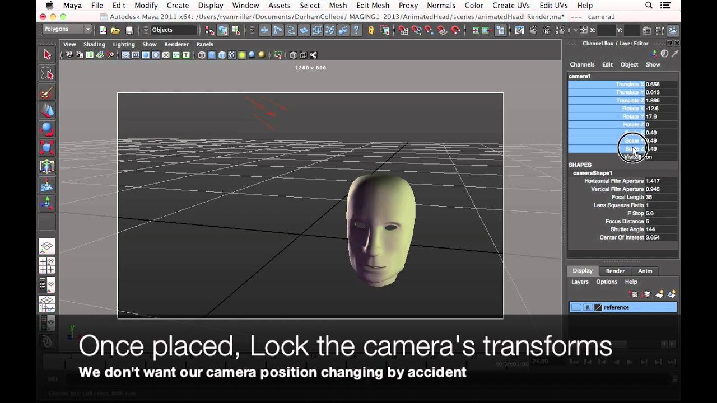717x403 pixels.
Task: Toggle the R display type on reference layer
Action: click(588, 307)
